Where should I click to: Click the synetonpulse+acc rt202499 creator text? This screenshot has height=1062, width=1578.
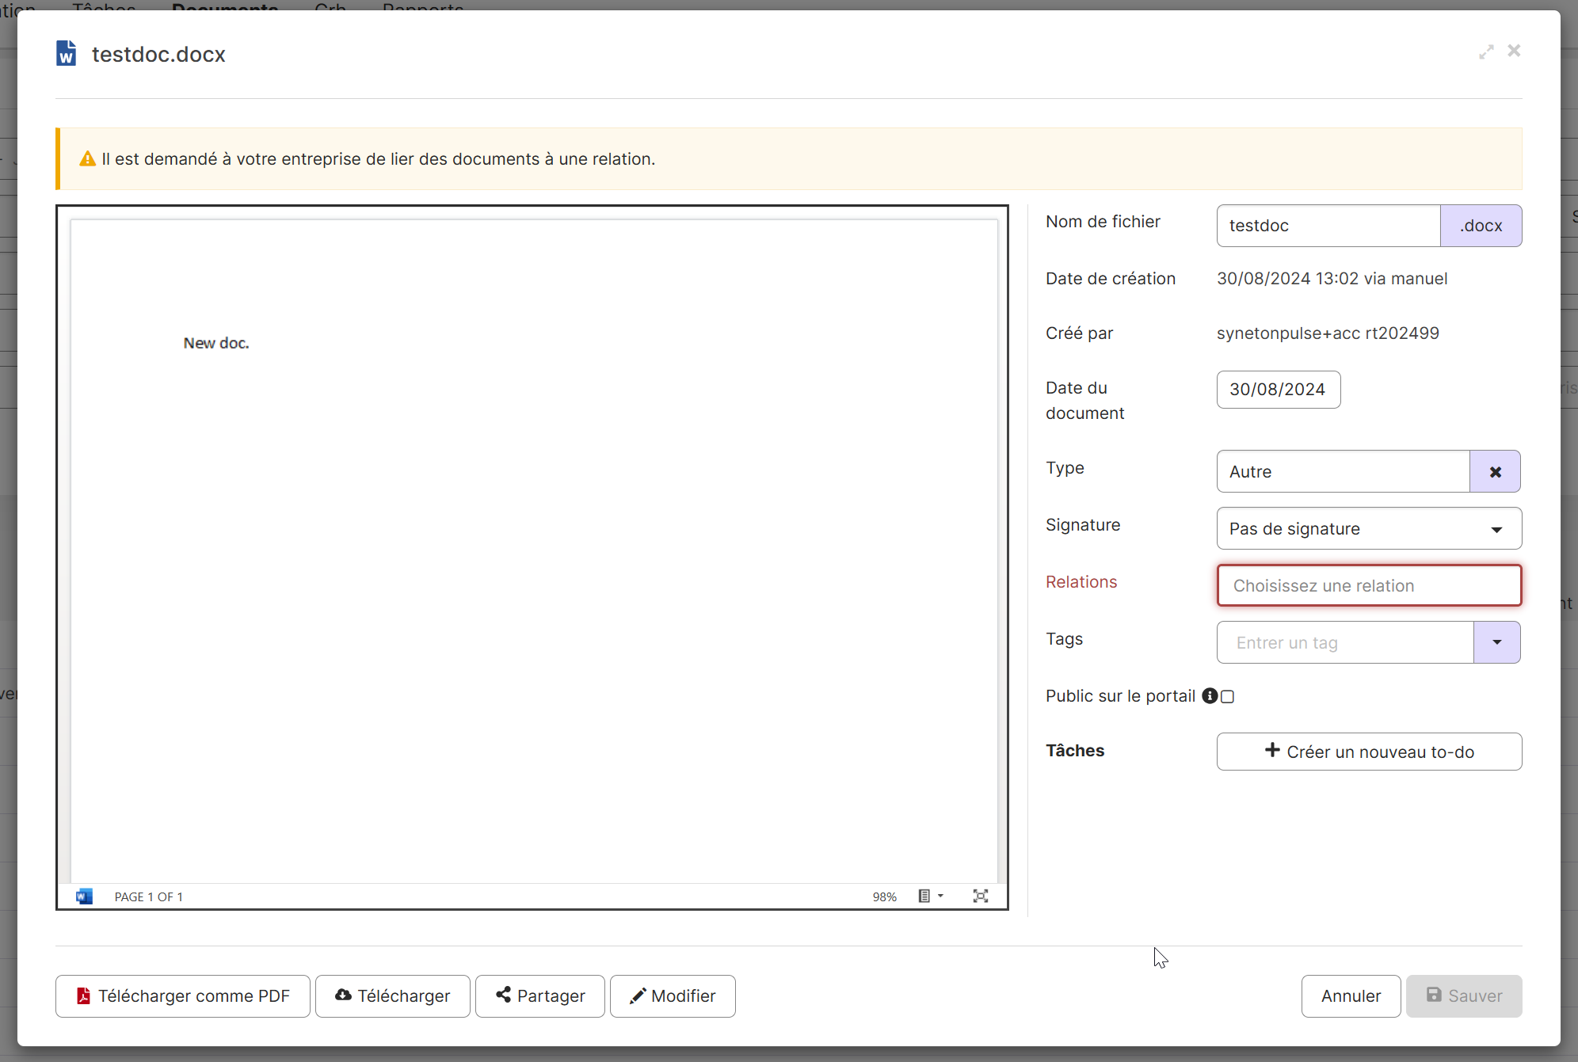(x=1328, y=333)
